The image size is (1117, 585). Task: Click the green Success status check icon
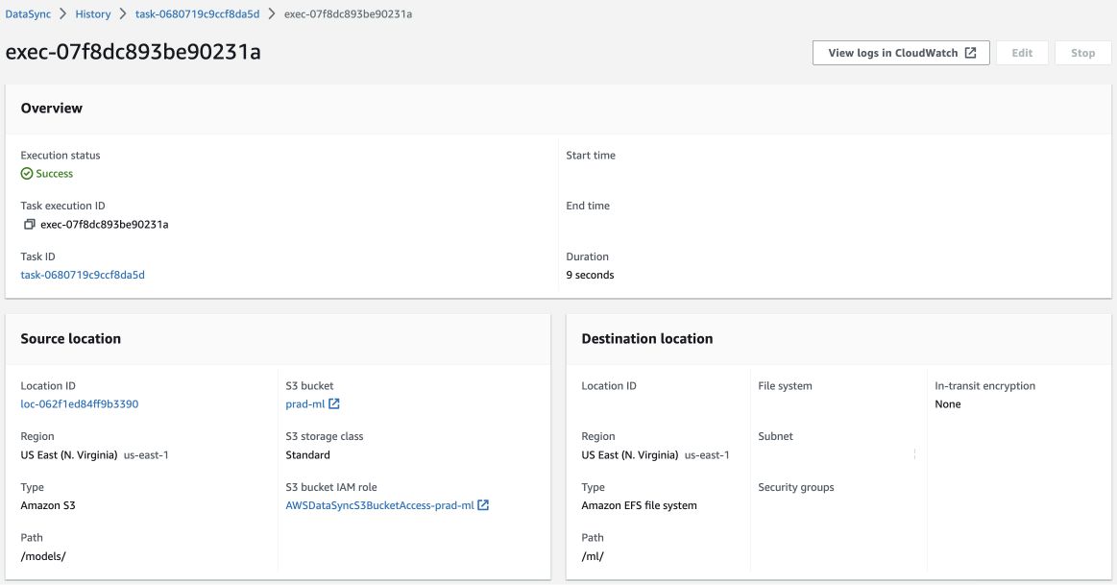(26, 174)
